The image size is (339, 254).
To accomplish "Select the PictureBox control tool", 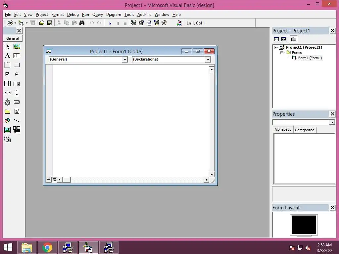I will (17, 46).
